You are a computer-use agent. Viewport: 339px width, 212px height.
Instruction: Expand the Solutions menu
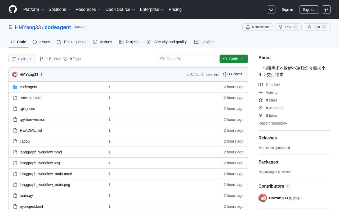[60, 10]
